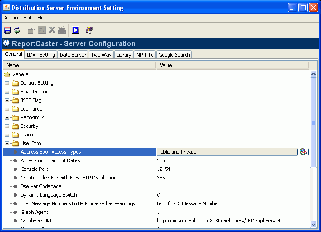Expand the Security folder
321x232 pixels.
point(7,126)
